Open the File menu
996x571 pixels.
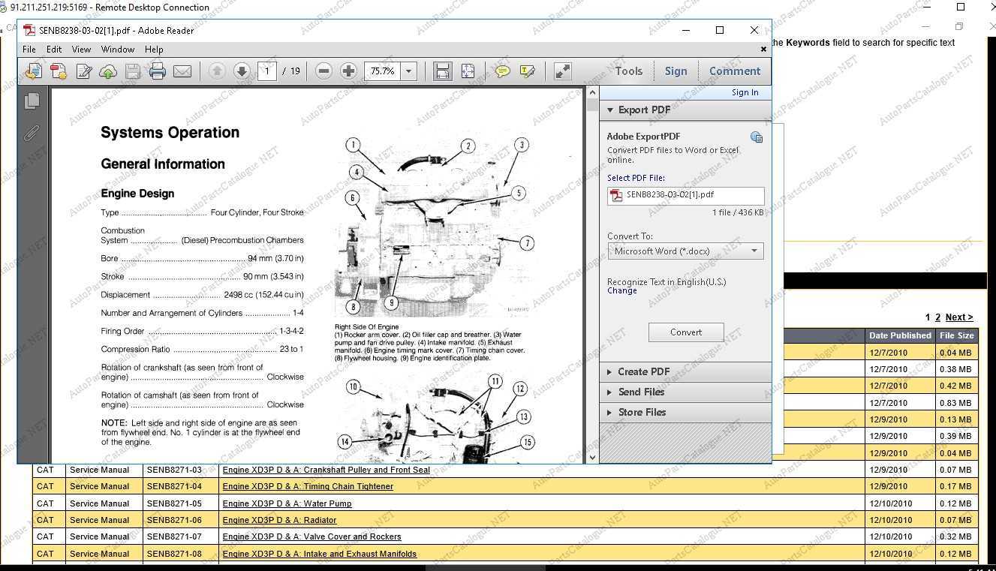click(x=29, y=49)
